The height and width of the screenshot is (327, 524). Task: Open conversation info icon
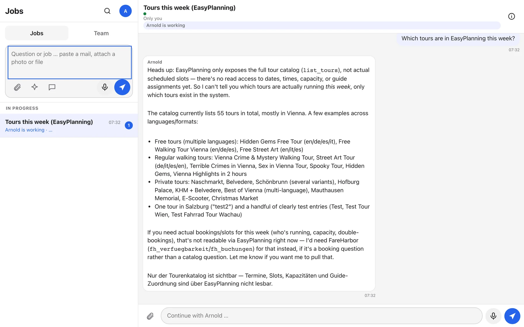coord(511,16)
